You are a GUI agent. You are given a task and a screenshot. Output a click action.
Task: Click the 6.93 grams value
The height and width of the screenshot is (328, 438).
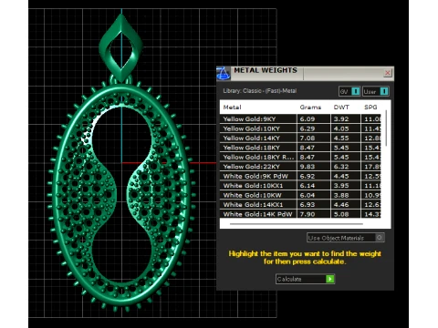(x=308, y=205)
